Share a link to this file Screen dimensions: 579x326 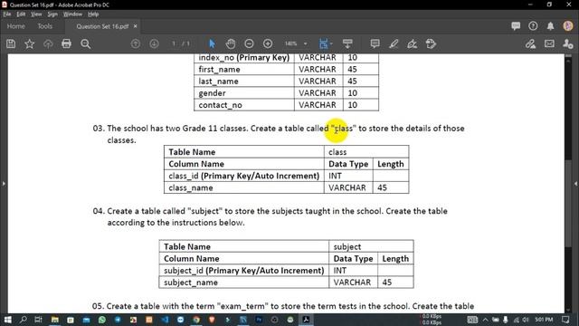click(x=531, y=43)
